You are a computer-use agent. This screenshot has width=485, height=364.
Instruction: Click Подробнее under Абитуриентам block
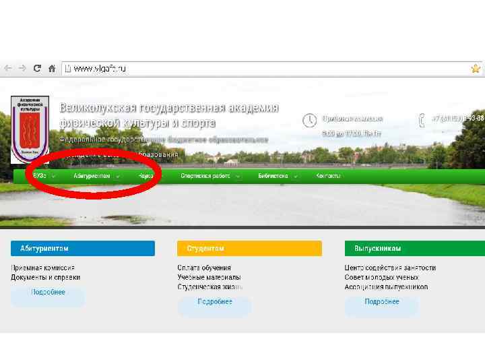(x=48, y=292)
